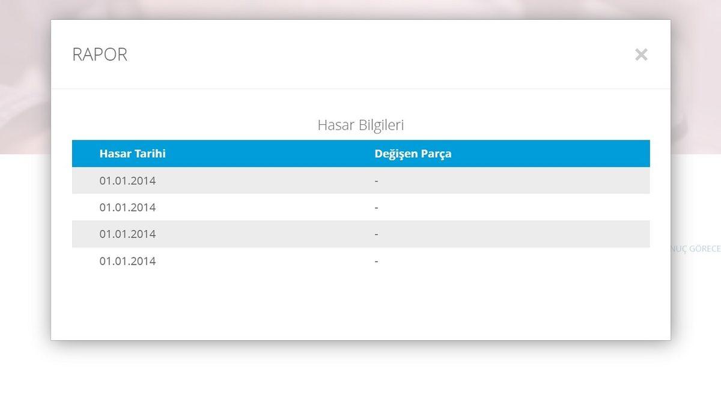Image resolution: width=721 pixels, height=405 pixels.
Task: Select the Değişen Parça column header
Action: [x=413, y=154]
